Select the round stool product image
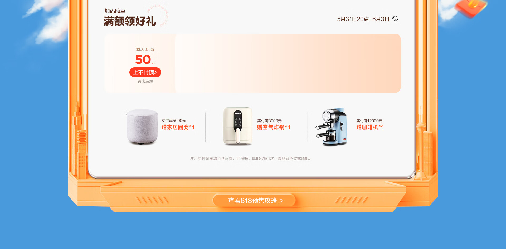 coord(142,127)
